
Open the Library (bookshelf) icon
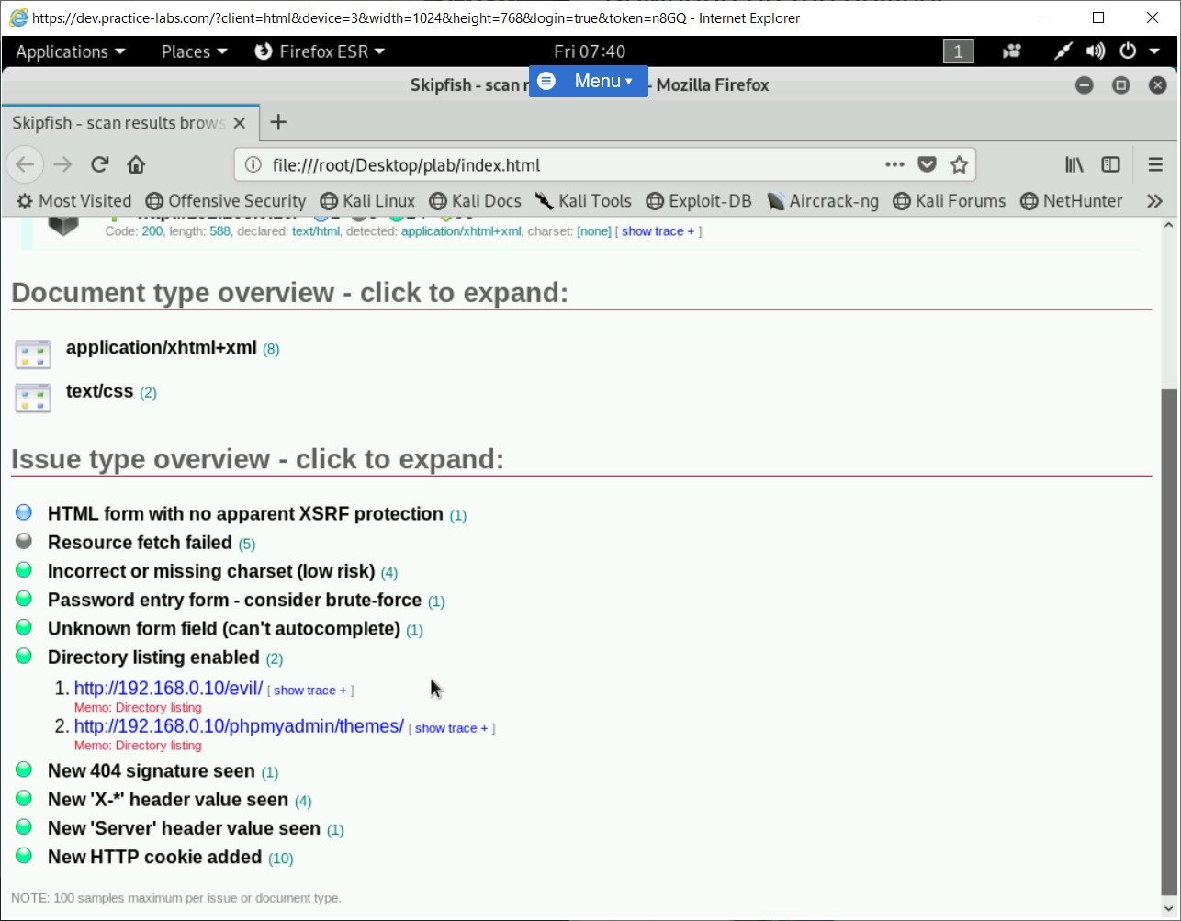click(1073, 164)
